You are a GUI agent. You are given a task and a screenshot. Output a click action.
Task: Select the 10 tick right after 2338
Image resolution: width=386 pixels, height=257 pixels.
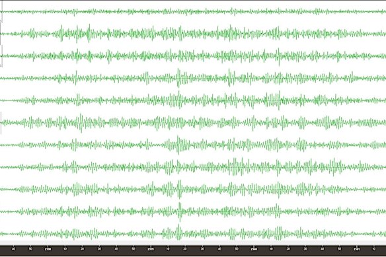click(65, 249)
